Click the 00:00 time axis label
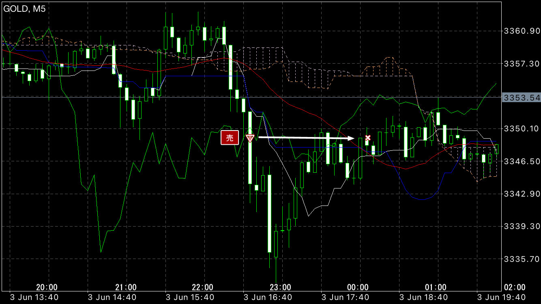This screenshot has height=304, width=541. [359, 287]
